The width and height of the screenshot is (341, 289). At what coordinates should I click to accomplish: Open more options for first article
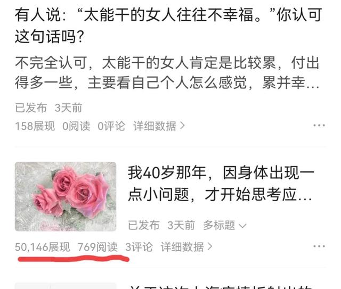tap(319, 126)
